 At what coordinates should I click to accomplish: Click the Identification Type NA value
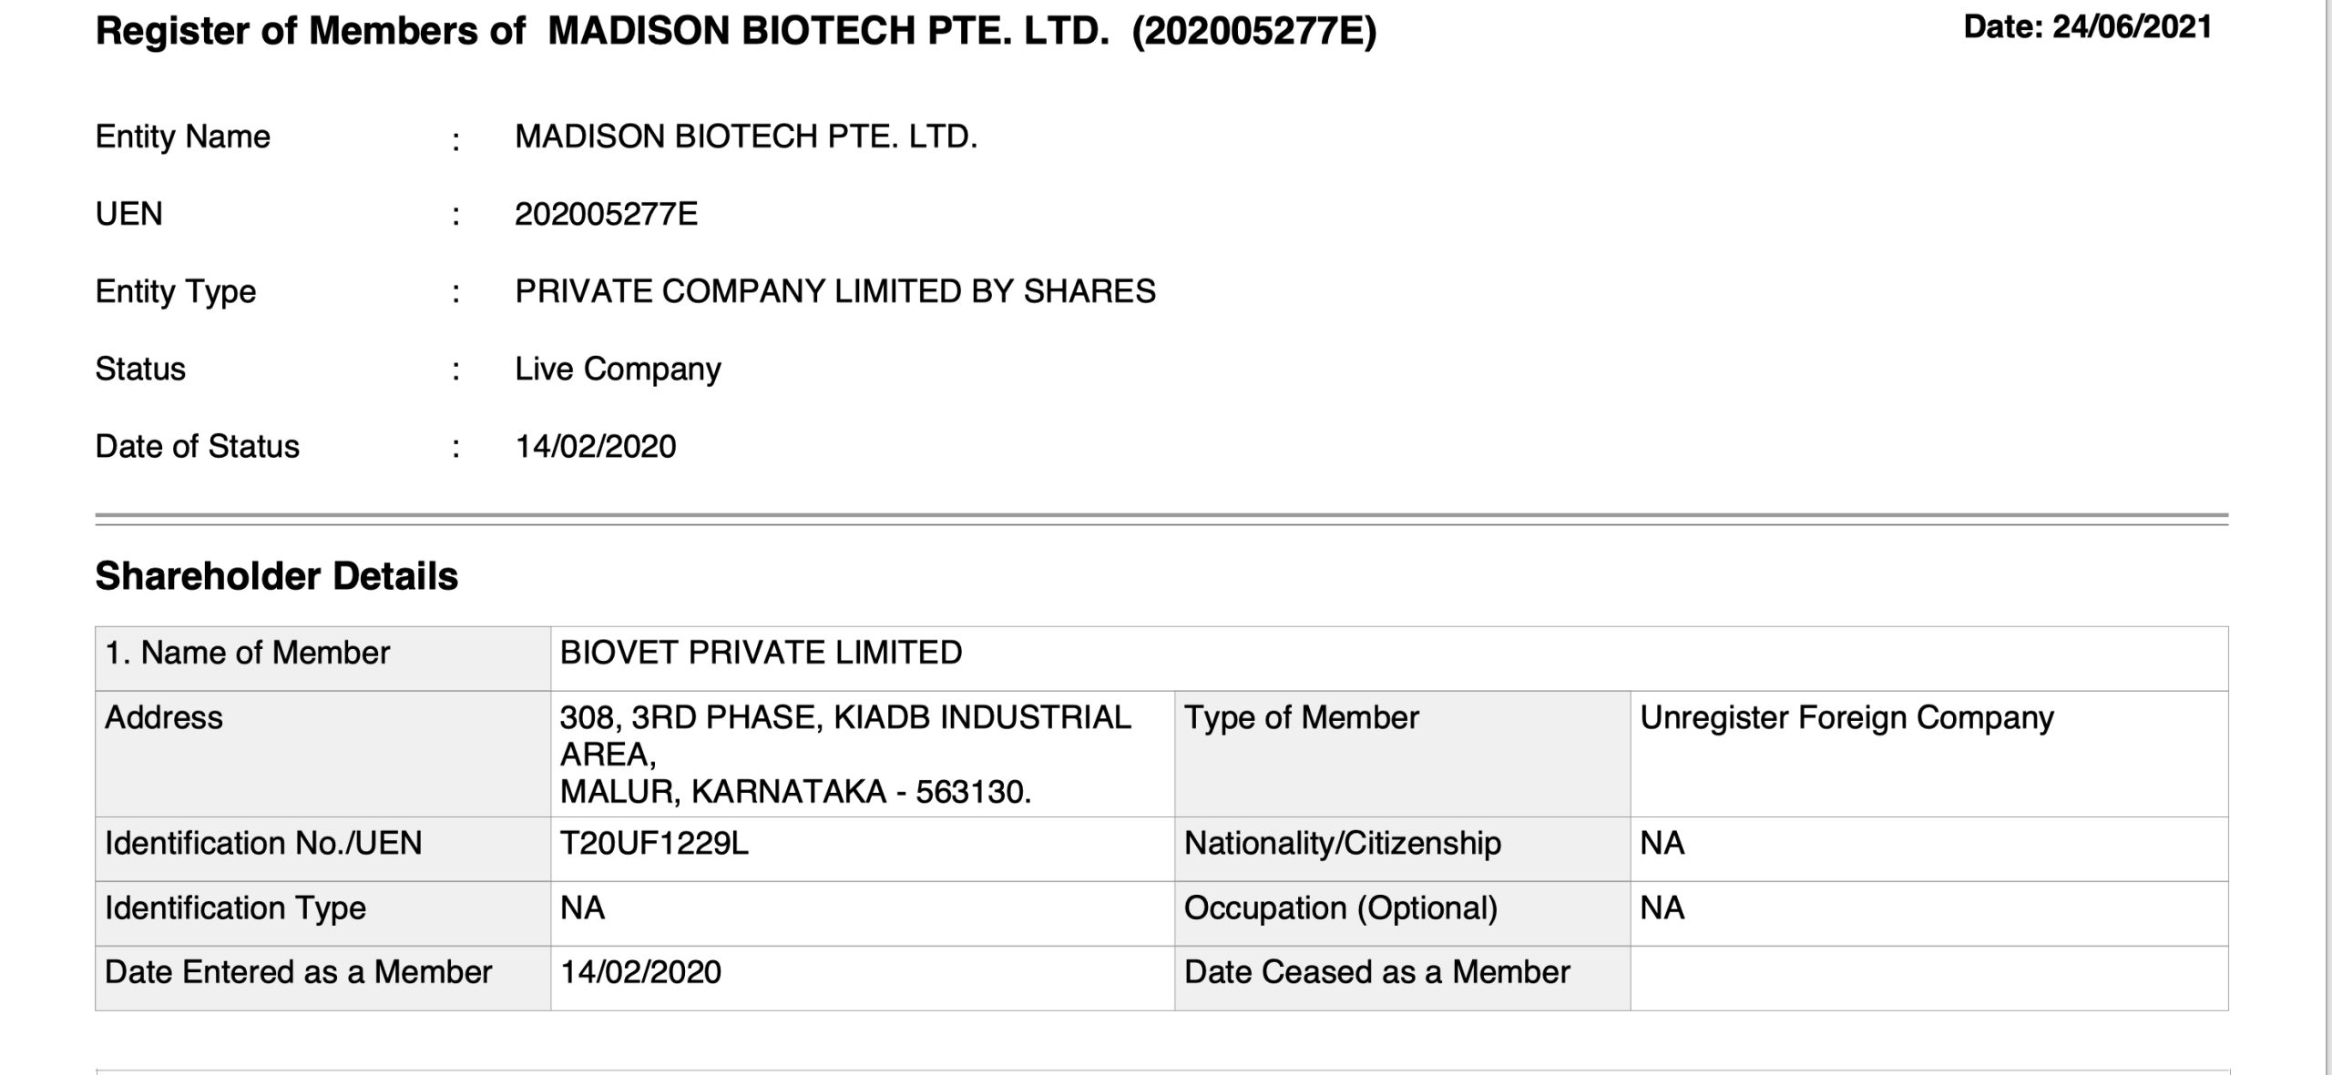(x=583, y=908)
